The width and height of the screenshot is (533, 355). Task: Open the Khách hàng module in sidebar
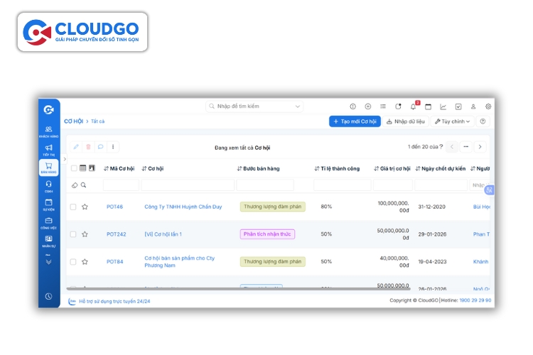pos(48,131)
